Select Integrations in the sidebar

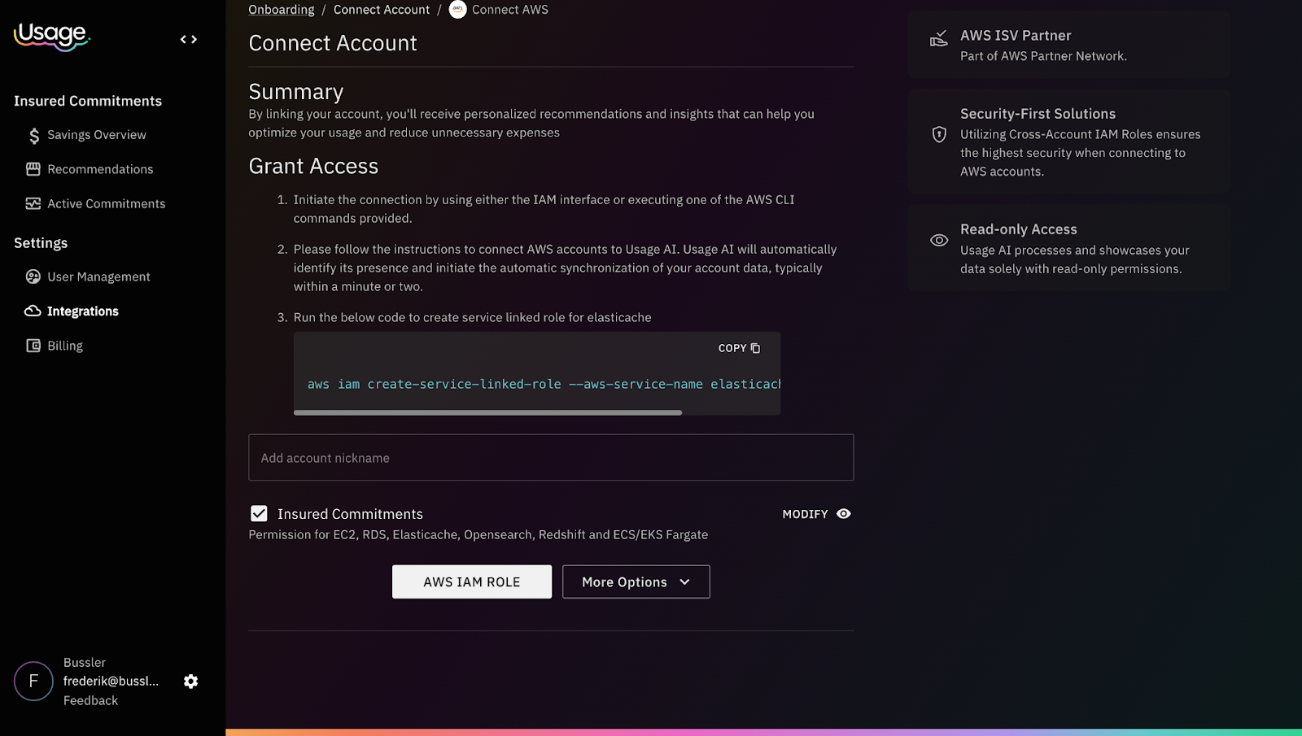coord(83,311)
